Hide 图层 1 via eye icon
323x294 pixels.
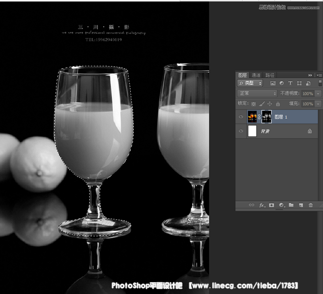(241, 117)
